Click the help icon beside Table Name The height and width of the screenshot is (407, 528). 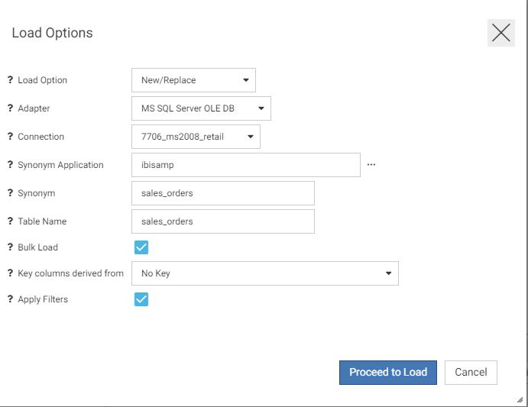(10, 221)
